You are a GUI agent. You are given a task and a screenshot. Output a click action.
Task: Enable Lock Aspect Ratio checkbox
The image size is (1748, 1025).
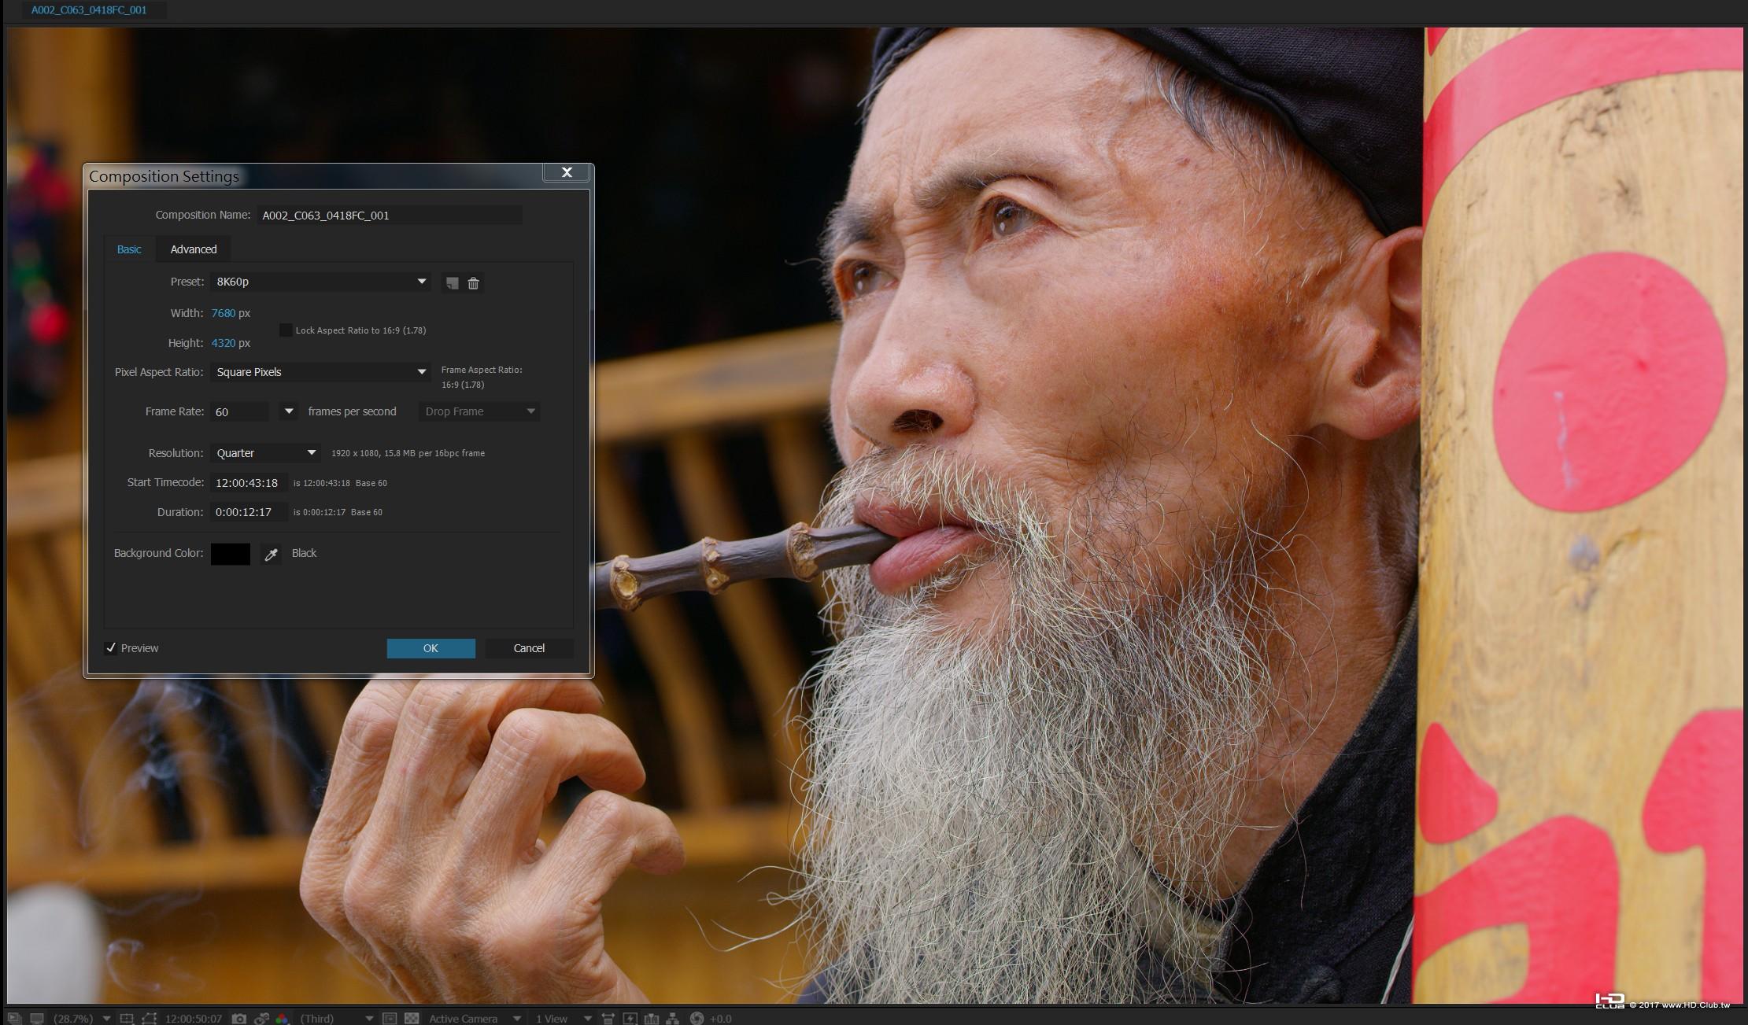pyautogui.click(x=286, y=330)
